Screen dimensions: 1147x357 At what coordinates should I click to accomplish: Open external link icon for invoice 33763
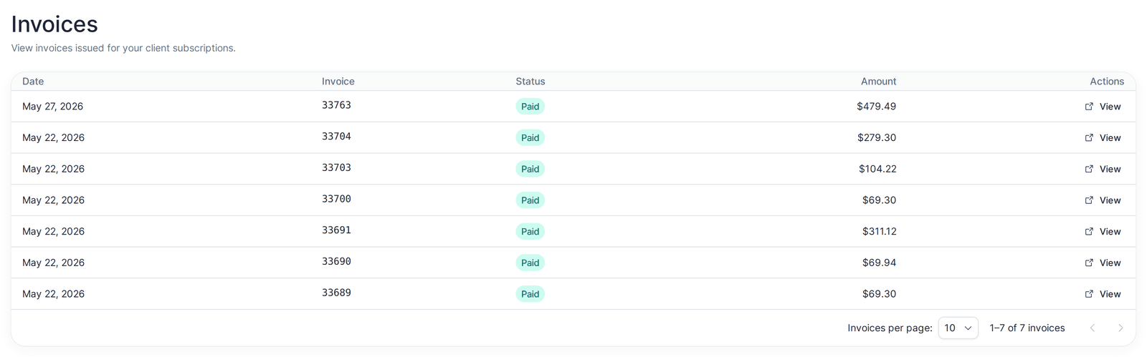(1089, 107)
